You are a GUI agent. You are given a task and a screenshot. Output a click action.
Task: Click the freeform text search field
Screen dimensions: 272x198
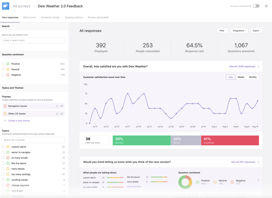tap(33, 41)
